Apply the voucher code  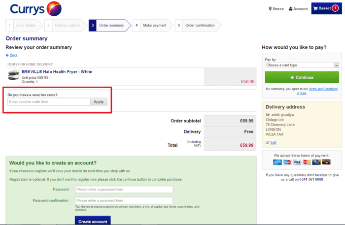pyautogui.click(x=99, y=102)
